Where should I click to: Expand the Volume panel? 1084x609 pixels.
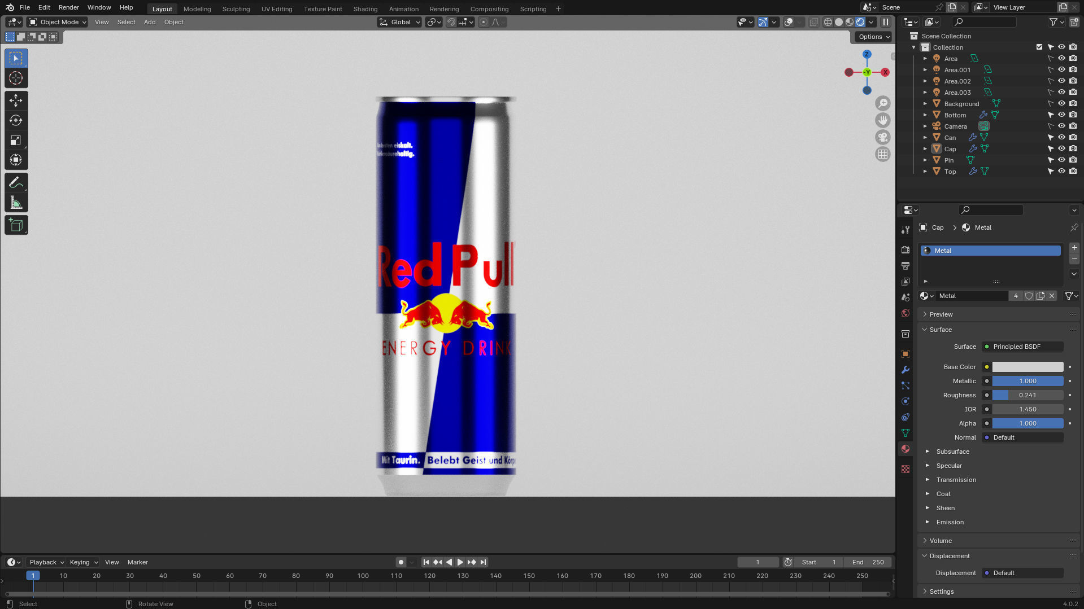(941, 541)
